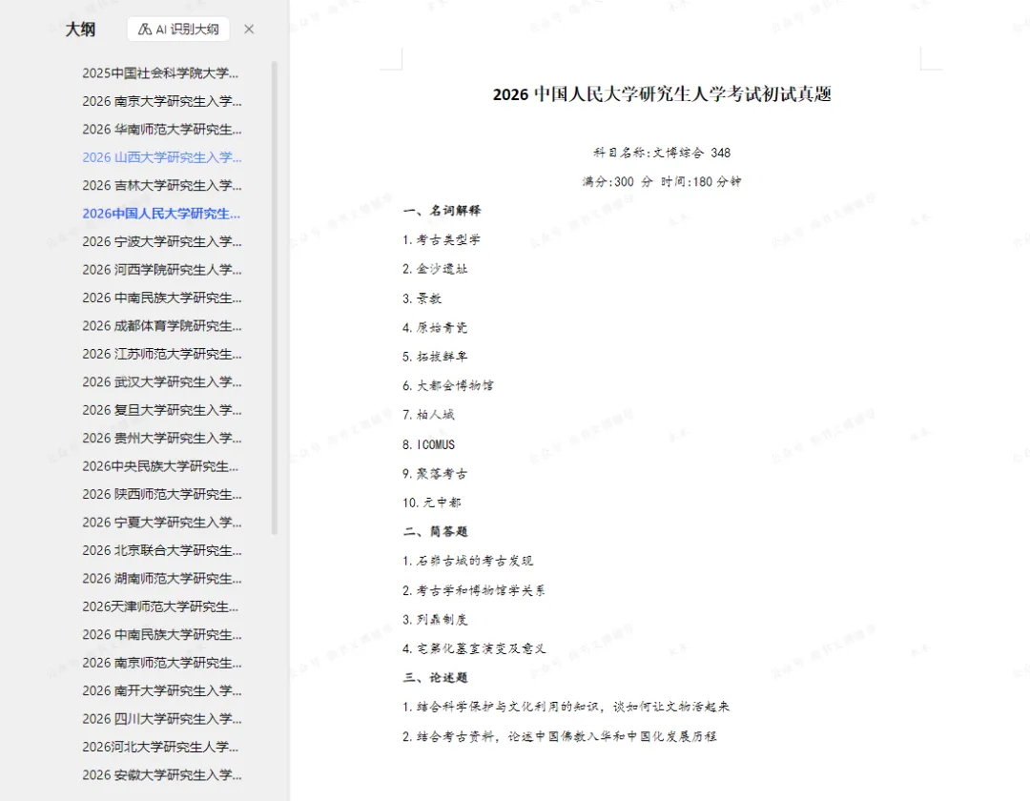Image resolution: width=1030 pixels, height=801 pixels.
Task: Click the 科目名称:文博综合 348 line
Action: point(662,153)
